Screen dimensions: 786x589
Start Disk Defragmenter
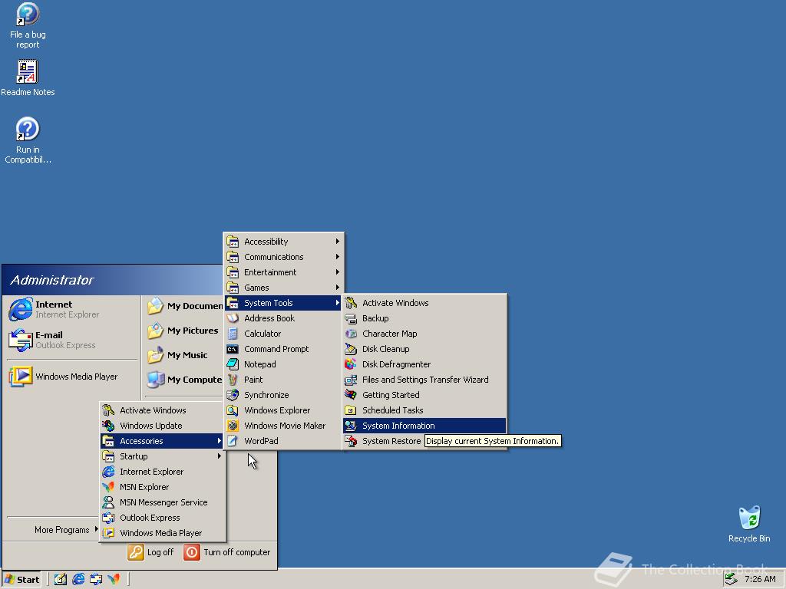(x=424, y=364)
